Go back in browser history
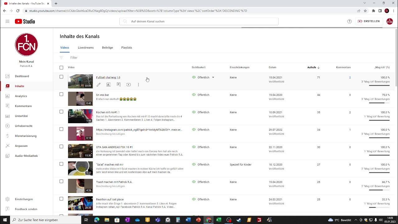This screenshot has height=224, width=398. tap(4, 11)
